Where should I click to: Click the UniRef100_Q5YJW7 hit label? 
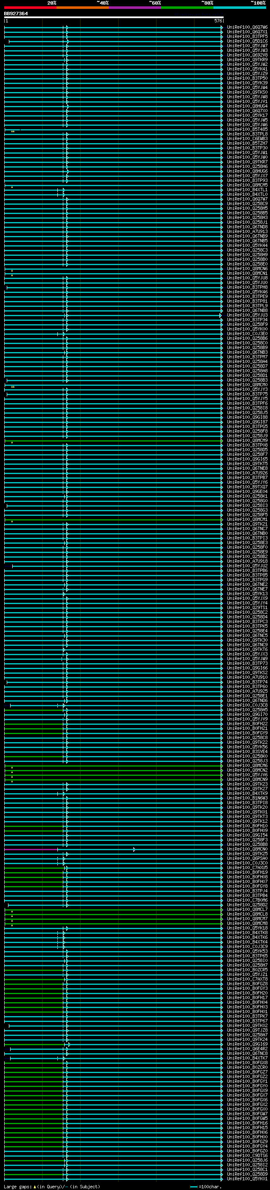click(x=247, y=46)
